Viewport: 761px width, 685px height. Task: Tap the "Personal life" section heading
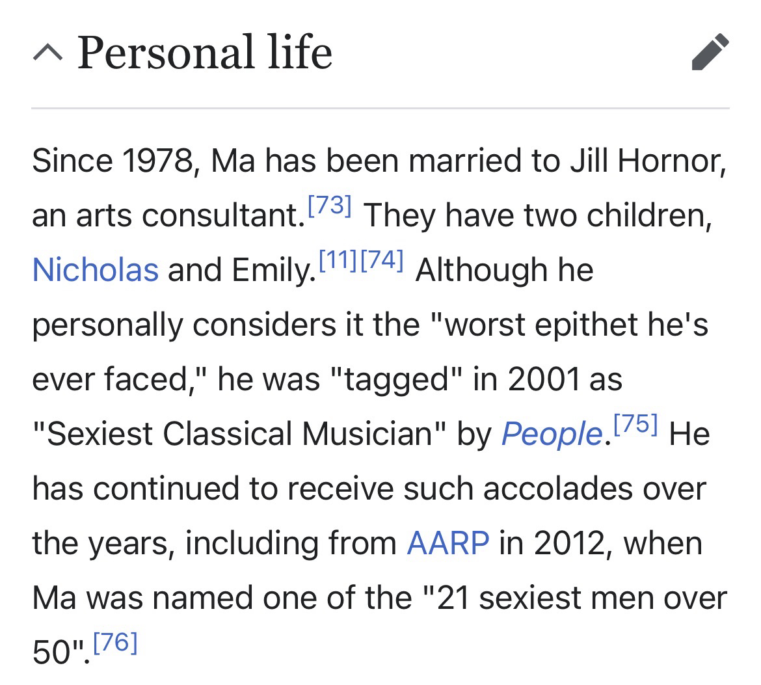coord(204,53)
